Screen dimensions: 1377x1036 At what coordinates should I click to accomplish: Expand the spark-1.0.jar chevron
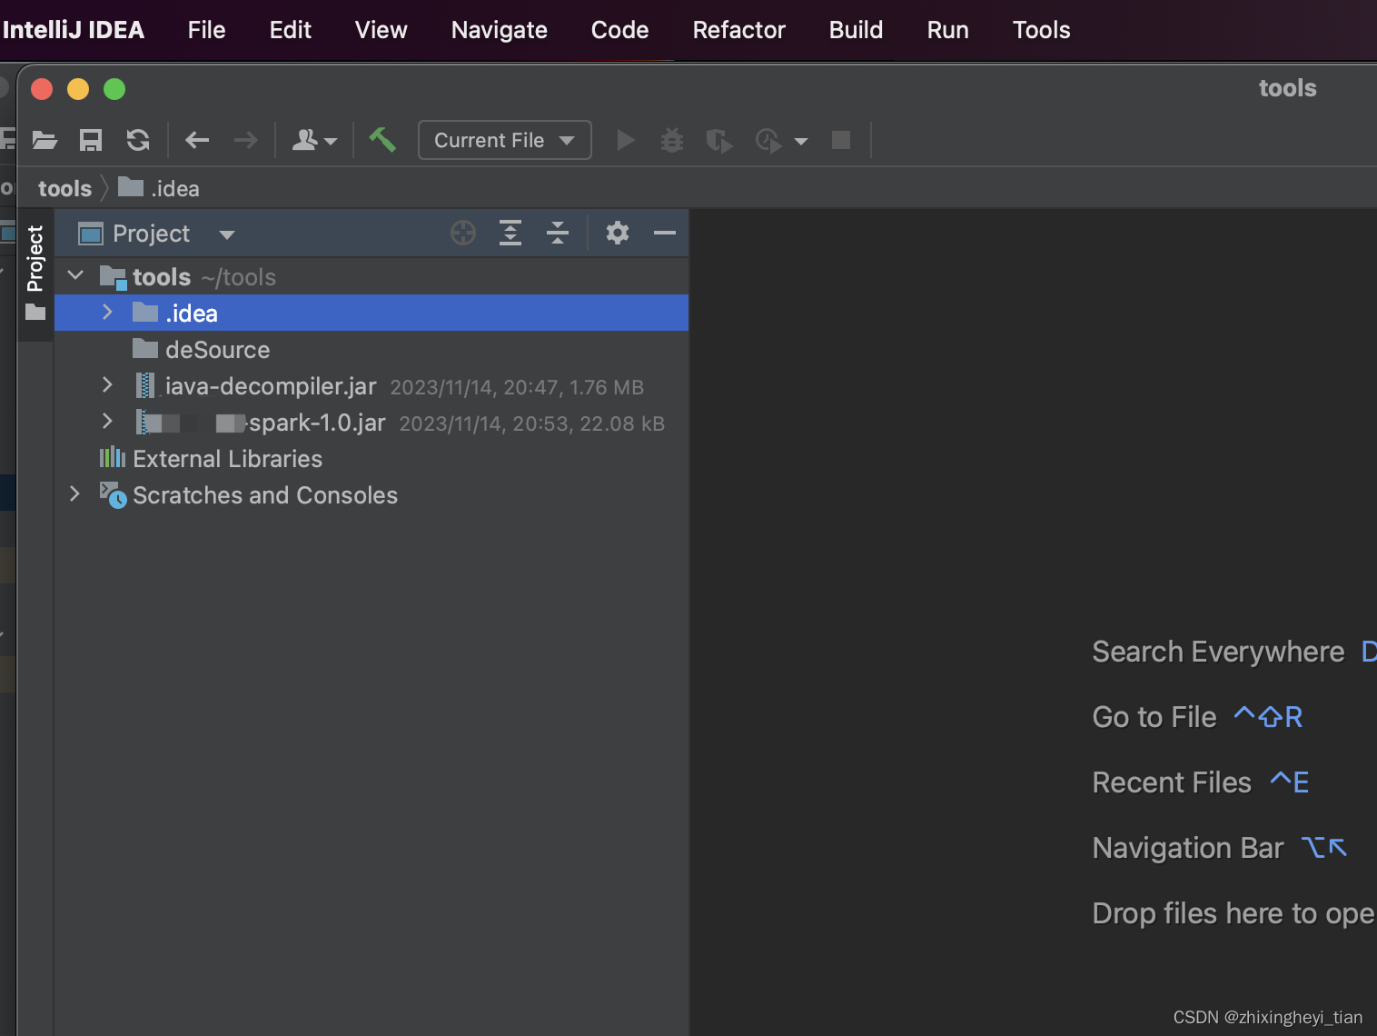(x=107, y=422)
